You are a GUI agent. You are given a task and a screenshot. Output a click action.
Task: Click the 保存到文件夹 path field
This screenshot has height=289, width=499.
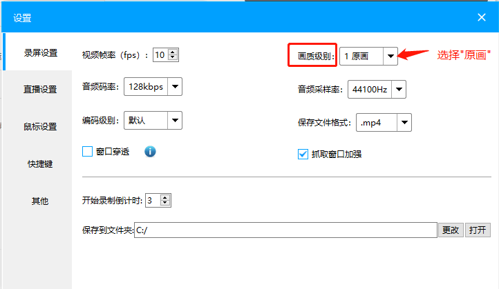(x=285, y=230)
